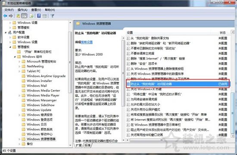The image size is (237, 155).
Task: Expand the NetMeeting tree node
Action: point(19,66)
